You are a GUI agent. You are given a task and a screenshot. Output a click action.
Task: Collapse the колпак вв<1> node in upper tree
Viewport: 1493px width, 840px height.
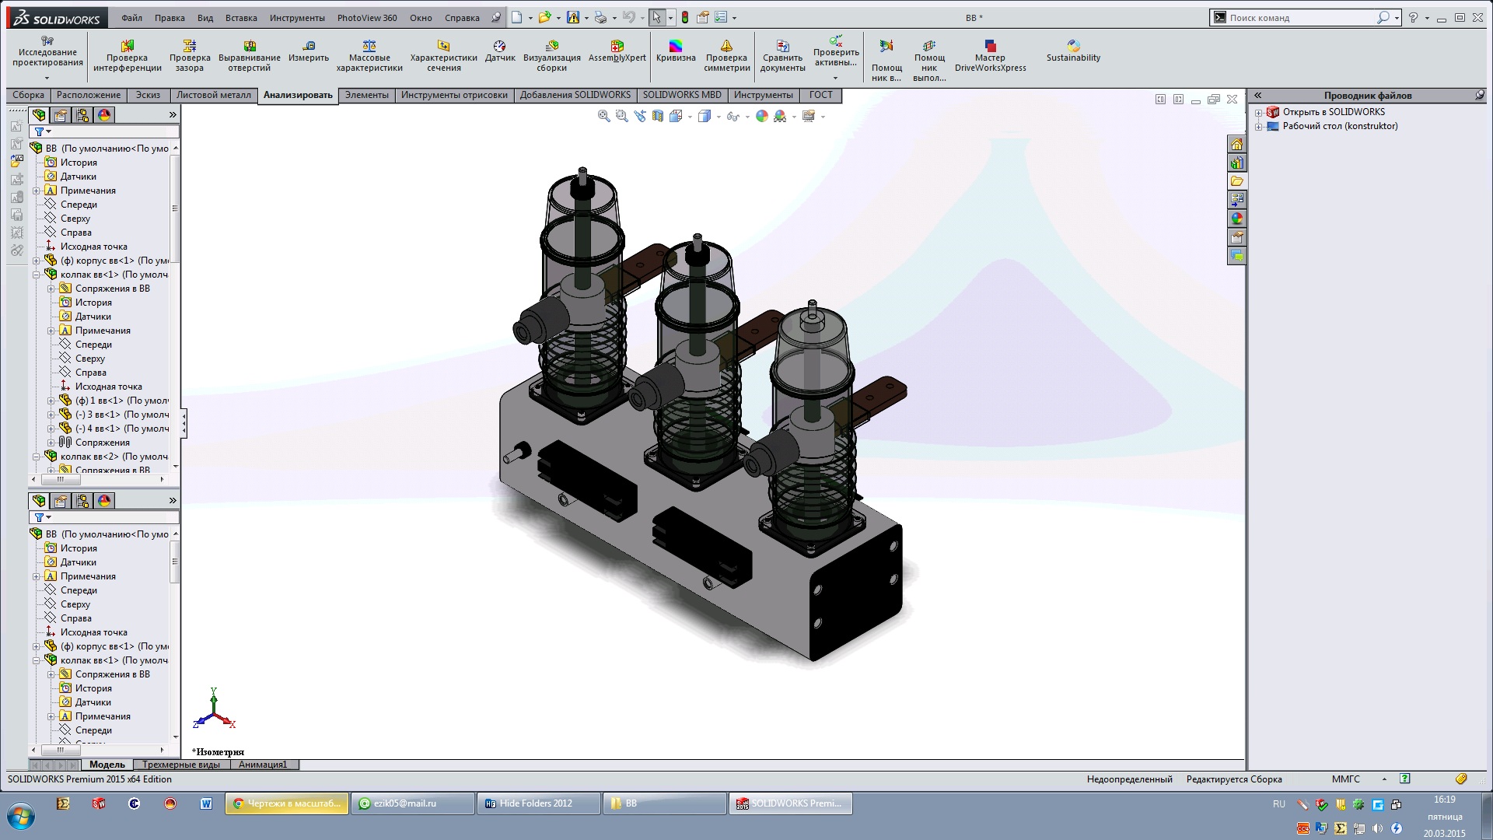point(37,275)
